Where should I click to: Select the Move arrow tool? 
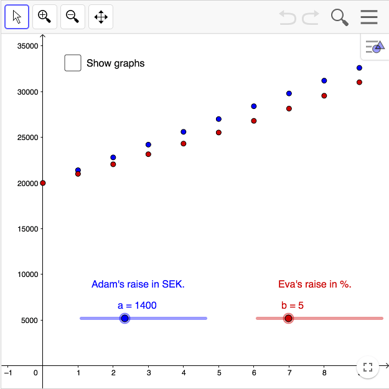point(17,17)
